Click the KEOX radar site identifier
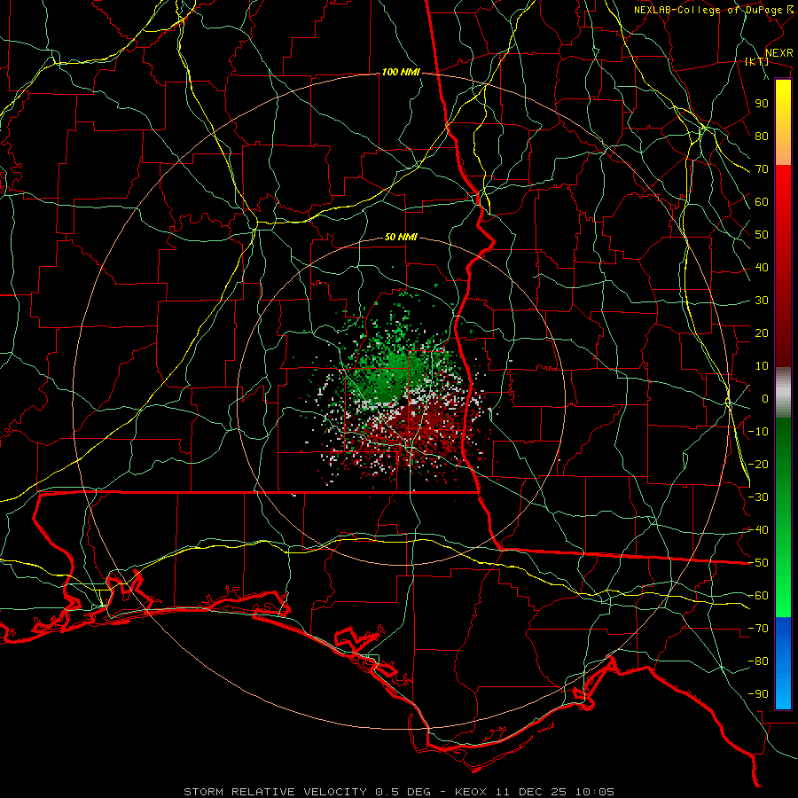798x798 pixels. tap(471, 792)
